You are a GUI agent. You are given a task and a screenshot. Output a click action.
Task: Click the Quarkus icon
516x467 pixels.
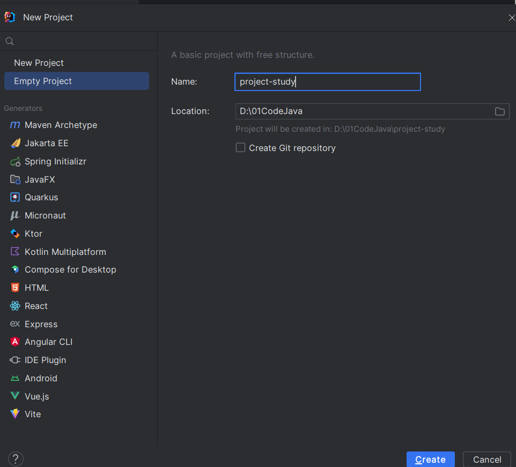[15, 197]
